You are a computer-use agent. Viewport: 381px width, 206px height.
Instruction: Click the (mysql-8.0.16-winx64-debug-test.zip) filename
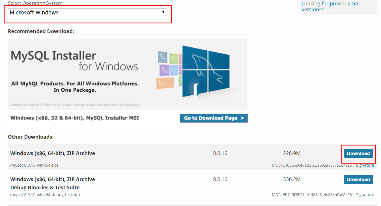[x=45, y=195]
